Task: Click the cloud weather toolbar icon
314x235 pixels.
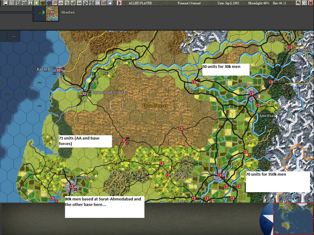Action: click(110, 3)
